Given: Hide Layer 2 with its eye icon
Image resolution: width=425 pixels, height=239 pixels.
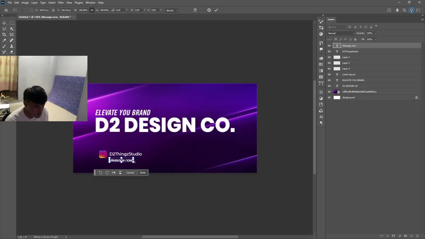Looking at the screenshot, I should click(329, 63).
